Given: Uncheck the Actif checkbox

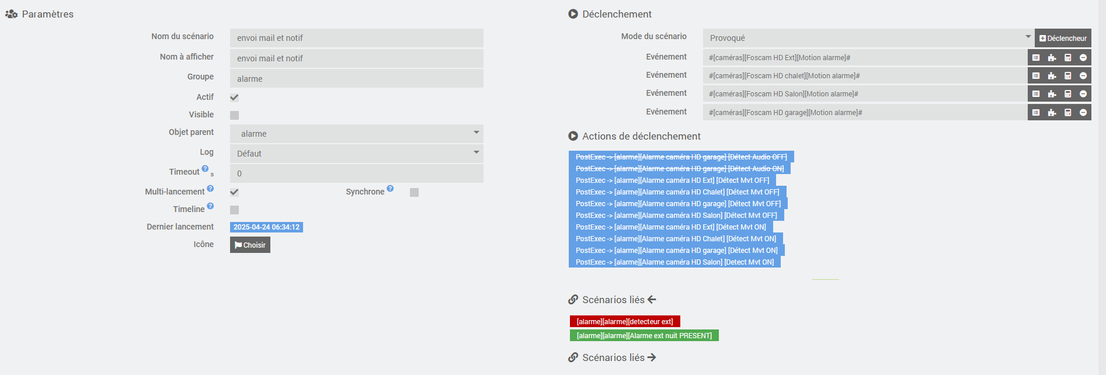Looking at the screenshot, I should point(234,98).
